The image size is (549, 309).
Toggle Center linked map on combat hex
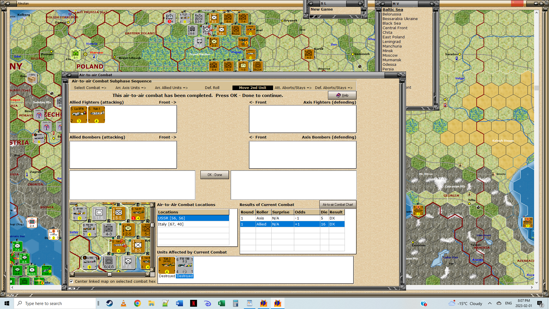point(71,281)
